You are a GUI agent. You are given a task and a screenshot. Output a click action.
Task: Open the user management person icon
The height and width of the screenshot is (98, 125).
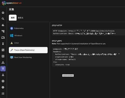click(3, 75)
